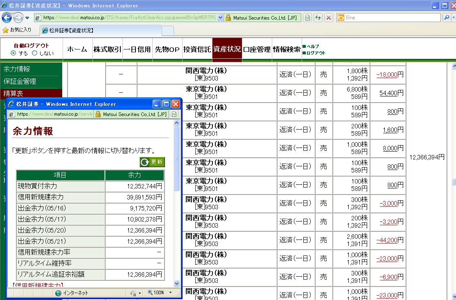Screen dimensions: 456x300
Task: Open the 株式取引 menu tab
Action: point(107,49)
